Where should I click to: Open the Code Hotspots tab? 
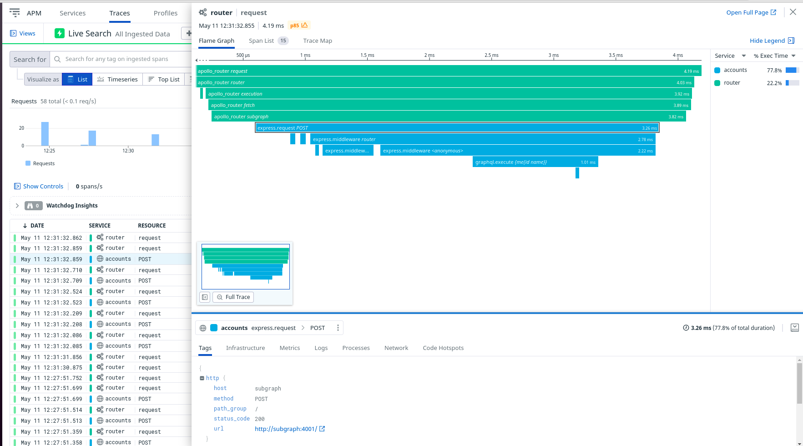coord(443,348)
